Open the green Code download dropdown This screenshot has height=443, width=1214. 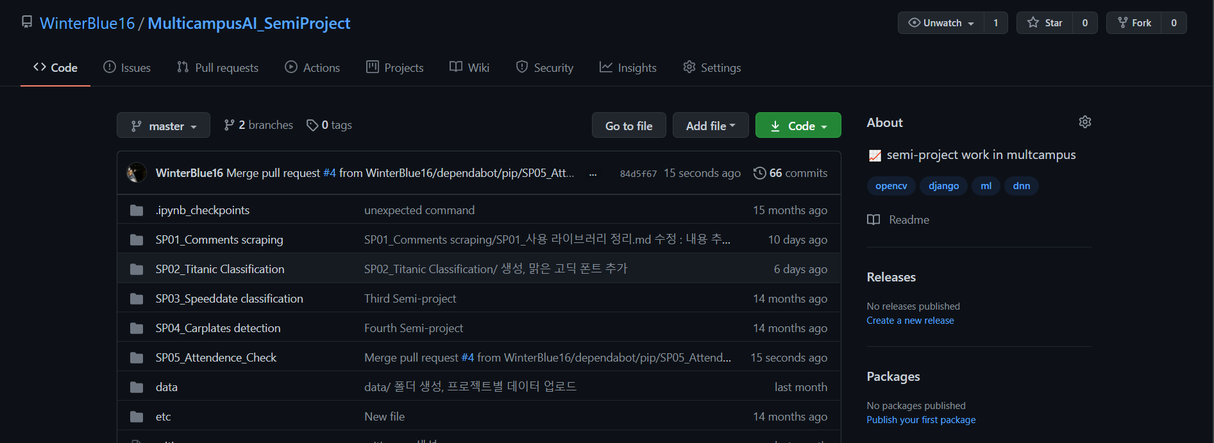pyautogui.click(x=798, y=125)
